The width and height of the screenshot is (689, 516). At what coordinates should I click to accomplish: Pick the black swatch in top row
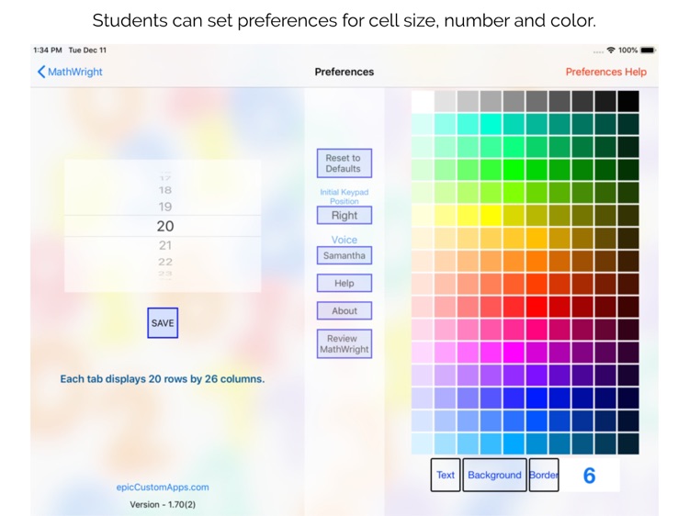point(628,101)
